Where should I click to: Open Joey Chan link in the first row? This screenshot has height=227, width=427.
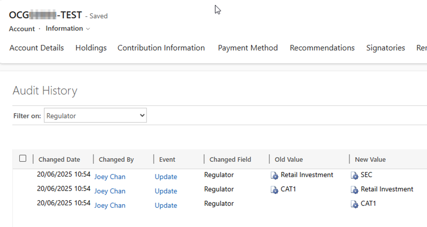(110, 177)
